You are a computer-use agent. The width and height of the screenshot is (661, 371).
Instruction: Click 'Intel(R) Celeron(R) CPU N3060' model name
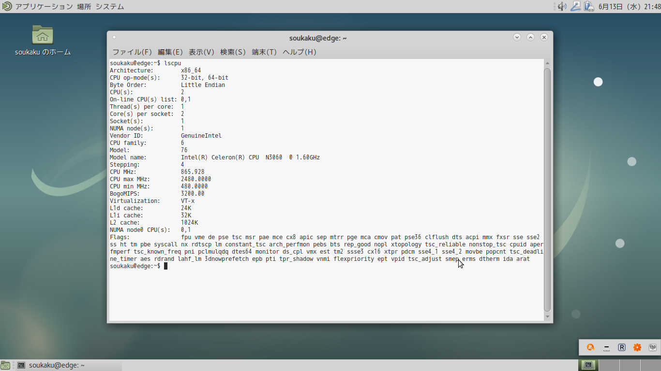coord(232,157)
